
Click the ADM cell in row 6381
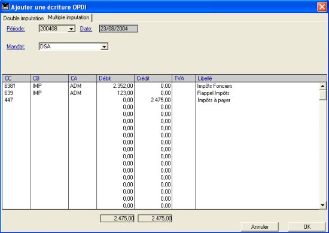pos(75,86)
